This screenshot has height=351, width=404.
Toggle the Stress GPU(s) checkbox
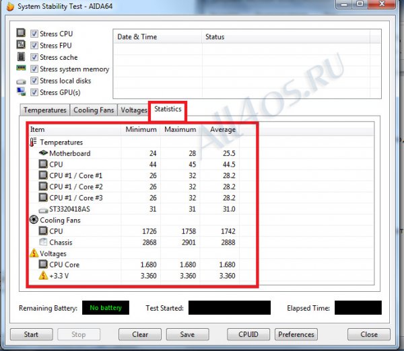[x=34, y=92]
